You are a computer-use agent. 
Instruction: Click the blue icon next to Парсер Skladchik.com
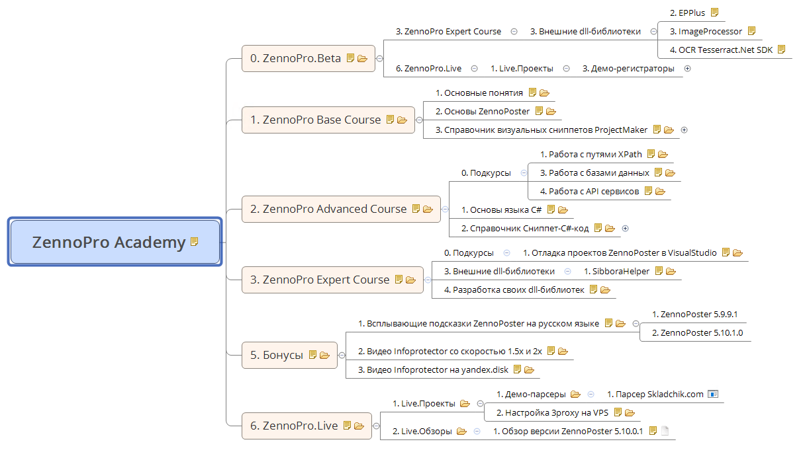tap(712, 395)
